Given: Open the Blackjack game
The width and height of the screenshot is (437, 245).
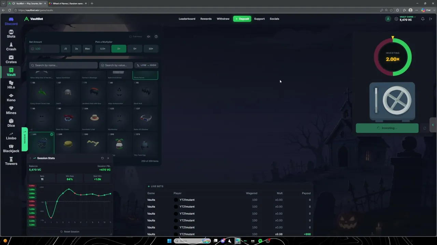Looking at the screenshot, I should (11, 149).
